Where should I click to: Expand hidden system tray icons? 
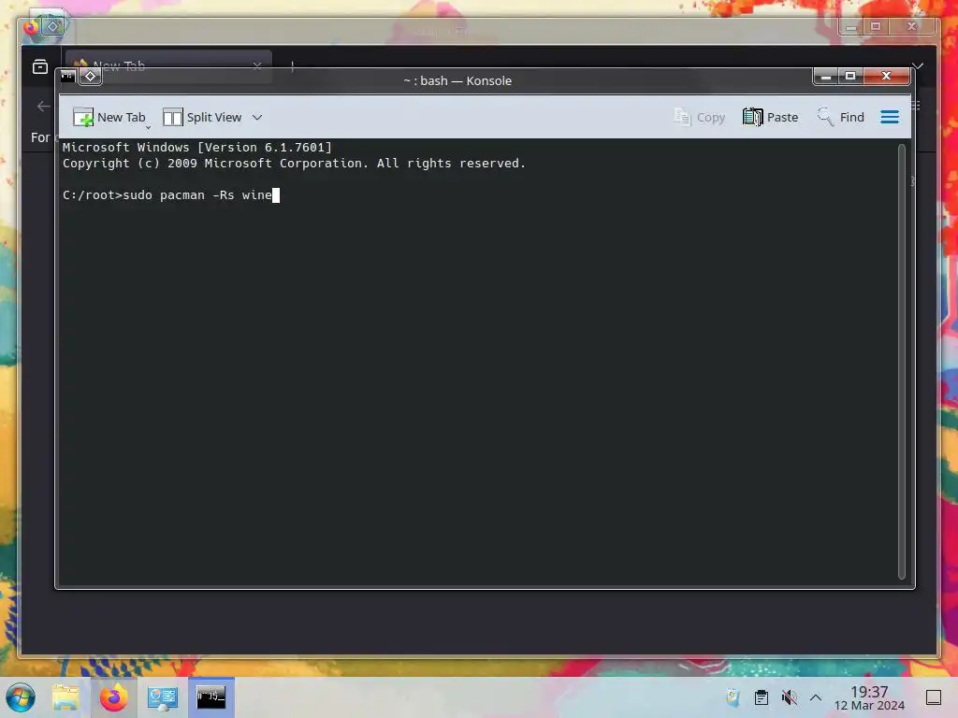(x=816, y=697)
